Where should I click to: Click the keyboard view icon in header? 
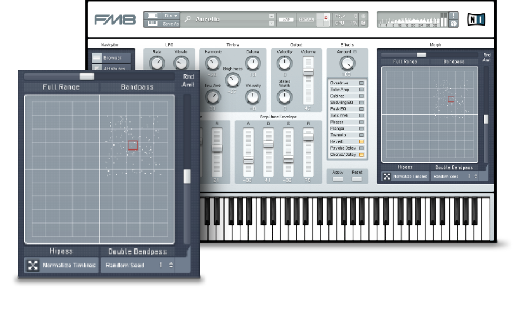click(153, 23)
